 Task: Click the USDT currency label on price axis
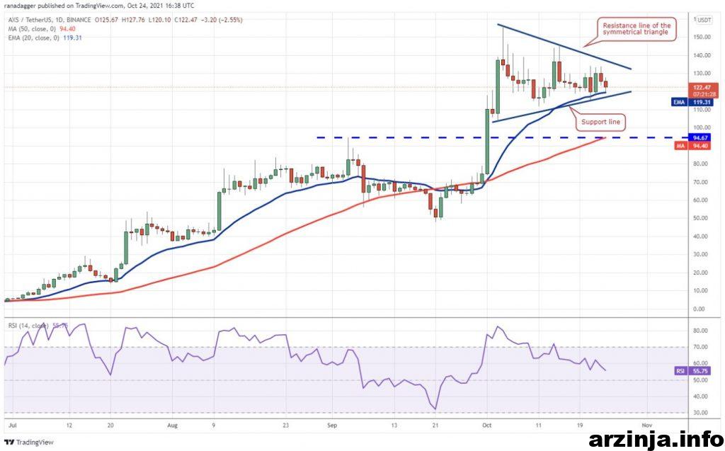coord(704,19)
